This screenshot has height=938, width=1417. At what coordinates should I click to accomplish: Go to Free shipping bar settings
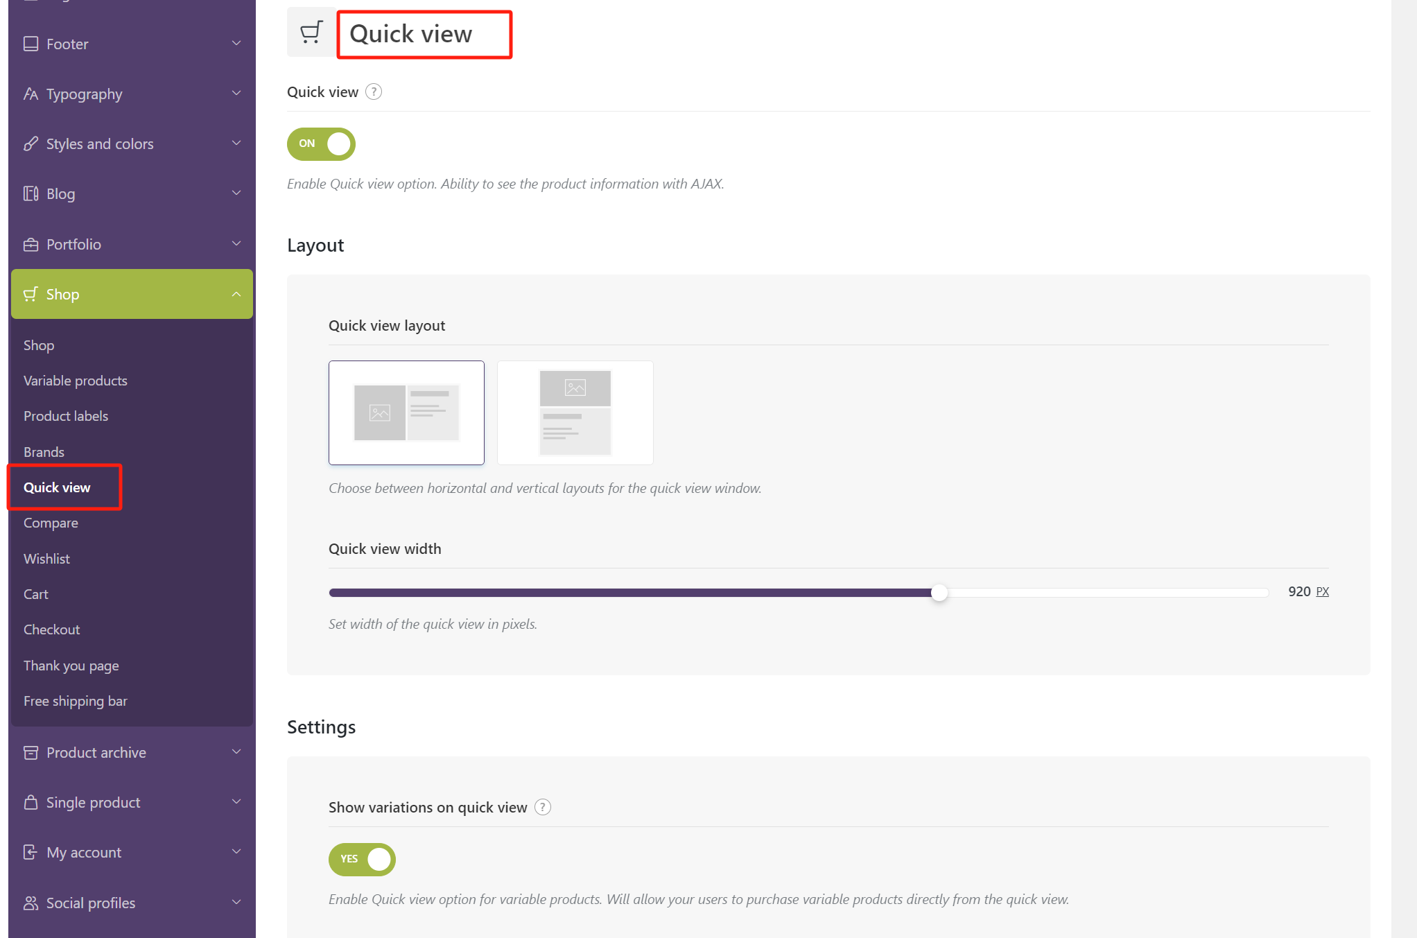point(76,702)
